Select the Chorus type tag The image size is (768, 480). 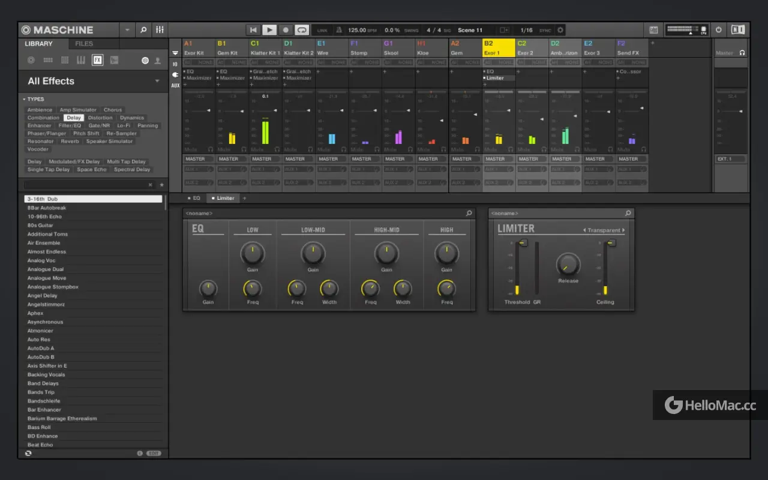click(113, 110)
